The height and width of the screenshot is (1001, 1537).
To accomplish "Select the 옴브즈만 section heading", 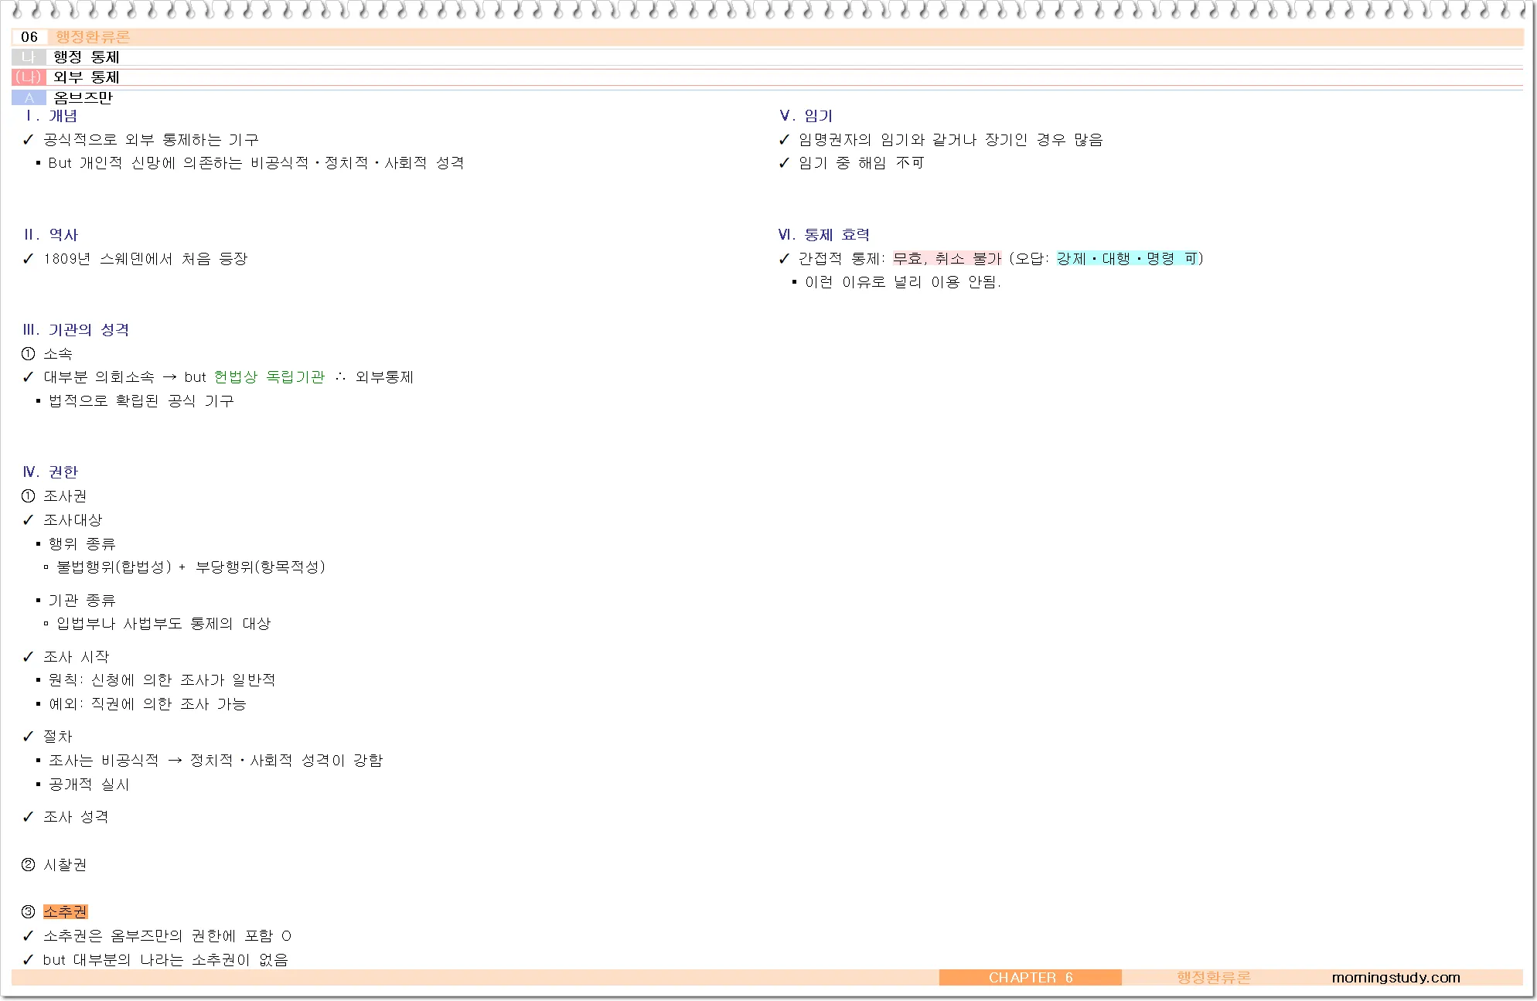I will click(x=83, y=97).
